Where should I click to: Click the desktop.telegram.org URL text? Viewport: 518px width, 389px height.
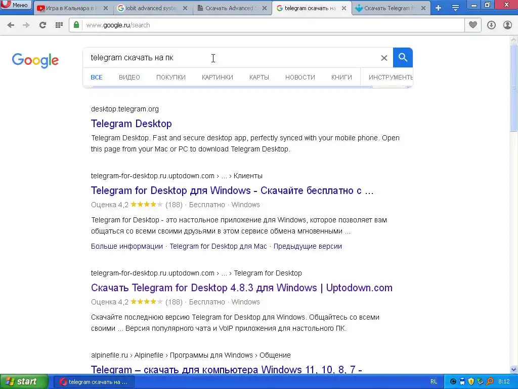(x=125, y=109)
